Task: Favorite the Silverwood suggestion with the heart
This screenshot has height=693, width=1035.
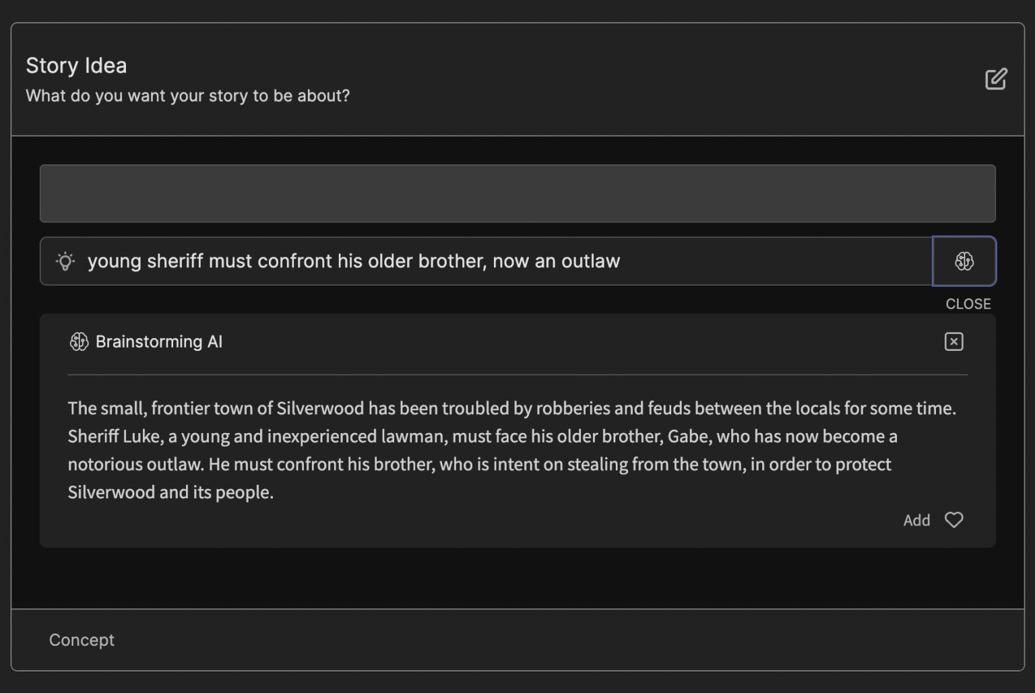Action: [x=954, y=520]
